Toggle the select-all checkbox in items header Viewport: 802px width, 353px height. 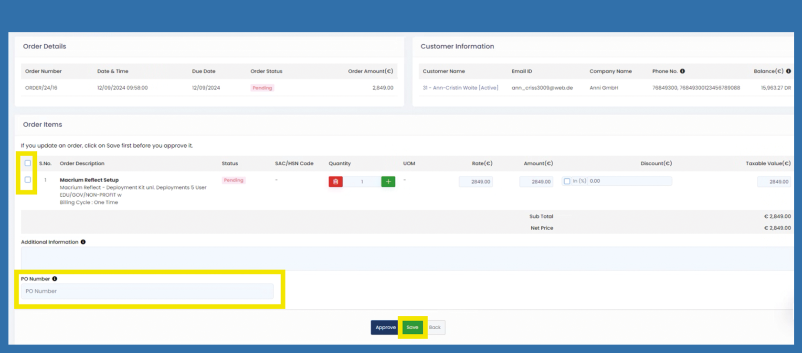28,163
